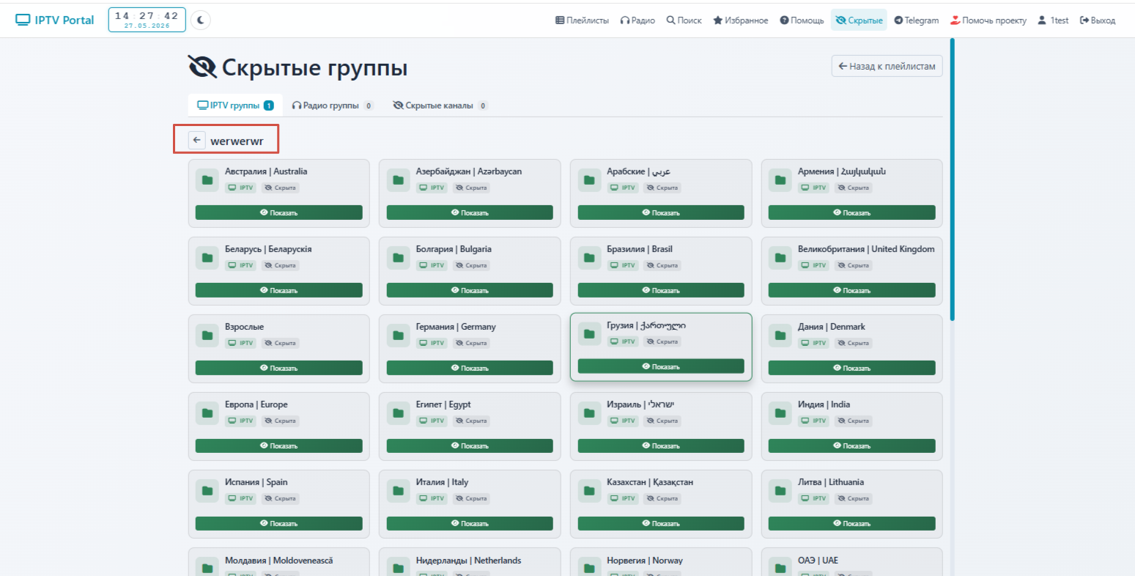This screenshot has height=576, width=1135.
Task: Click back arrow next to werwerwr
Action: [196, 140]
